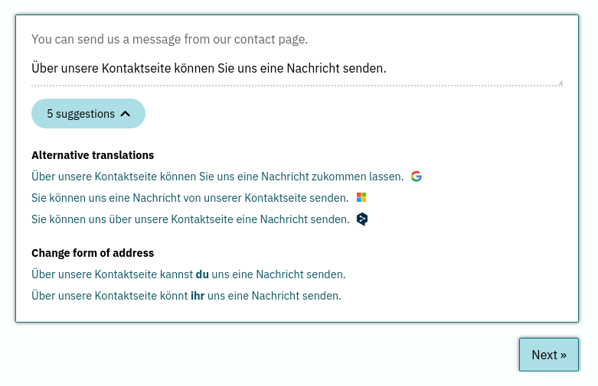Click the bold word 'du' in suggestions
The height and width of the screenshot is (386, 598).
click(x=202, y=274)
